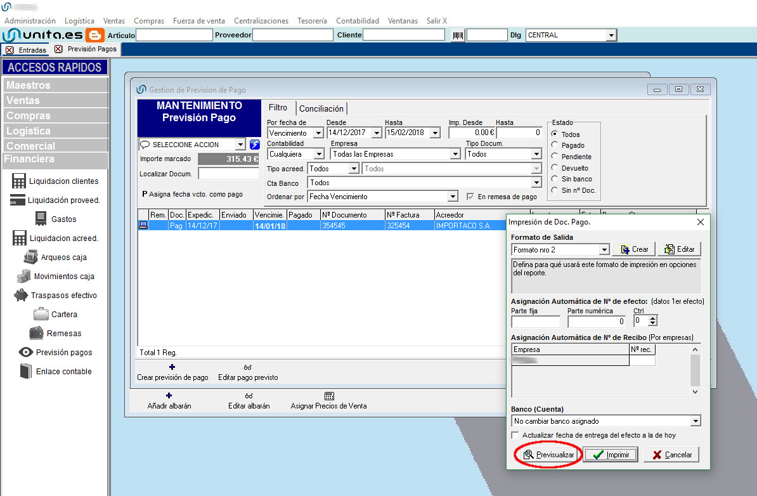Screen dimensions: 757x496
Task: Click glasses icon for Editar pago previsto
Action: [x=248, y=367]
